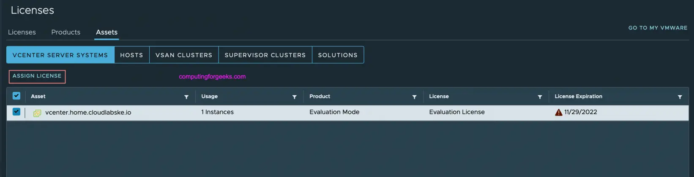Select the vCenter Server Systems button
The image size is (694, 177).
click(x=60, y=55)
